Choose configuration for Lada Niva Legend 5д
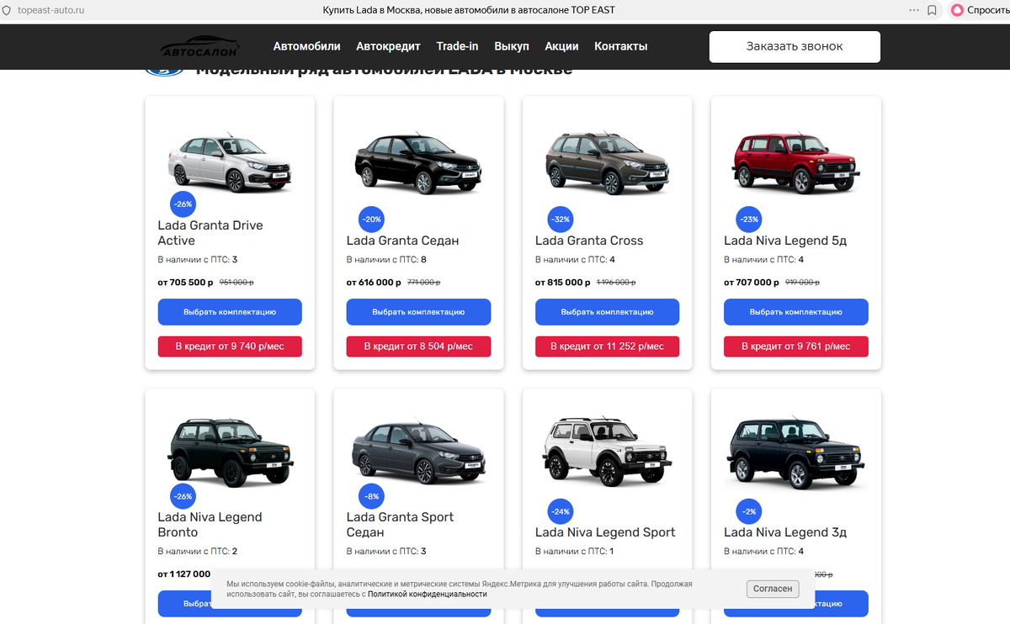This screenshot has height=624, width=1010. [796, 312]
